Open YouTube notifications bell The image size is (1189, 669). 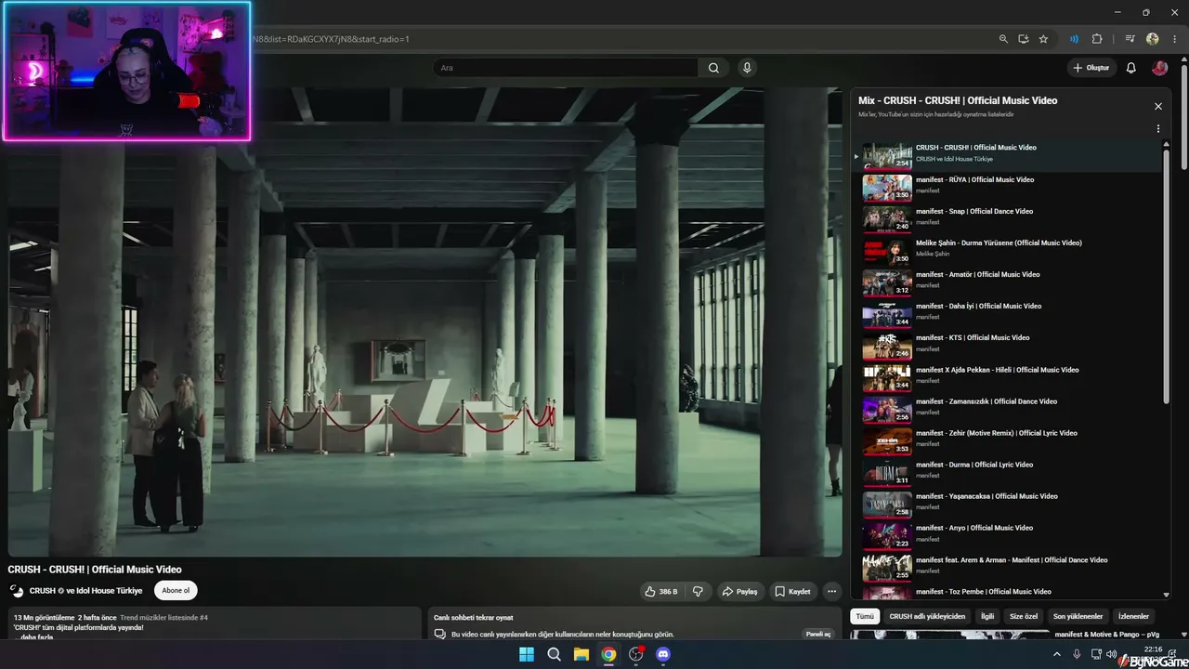[x=1131, y=68]
